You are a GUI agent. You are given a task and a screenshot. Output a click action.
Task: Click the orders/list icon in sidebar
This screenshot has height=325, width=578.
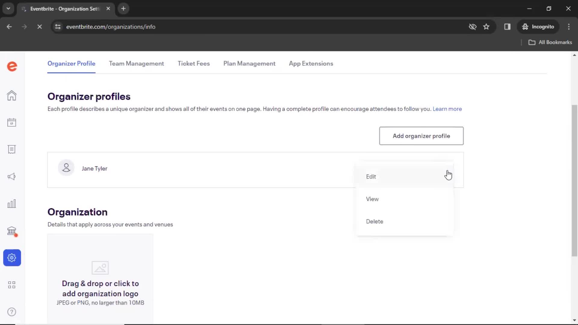tap(11, 150)
